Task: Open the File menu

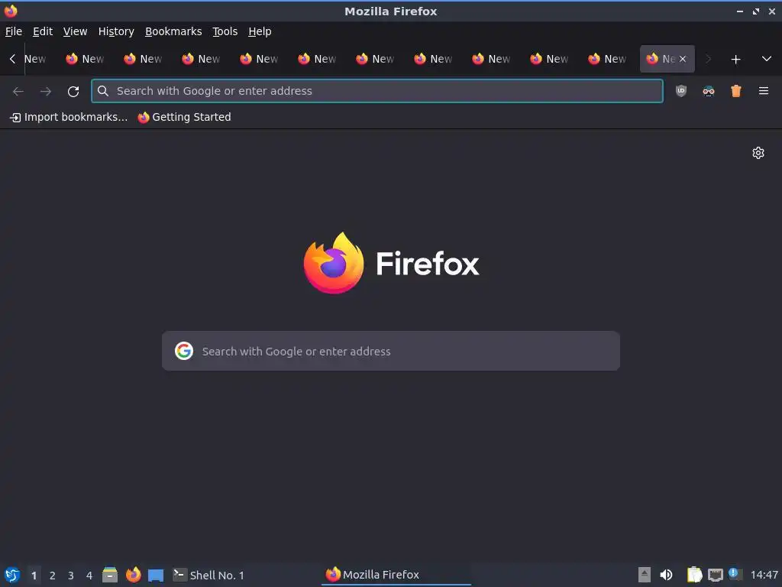Action: click(14, 31)
